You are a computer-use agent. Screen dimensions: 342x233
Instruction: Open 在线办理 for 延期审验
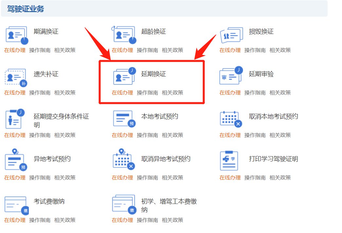(x=230, y=93)
